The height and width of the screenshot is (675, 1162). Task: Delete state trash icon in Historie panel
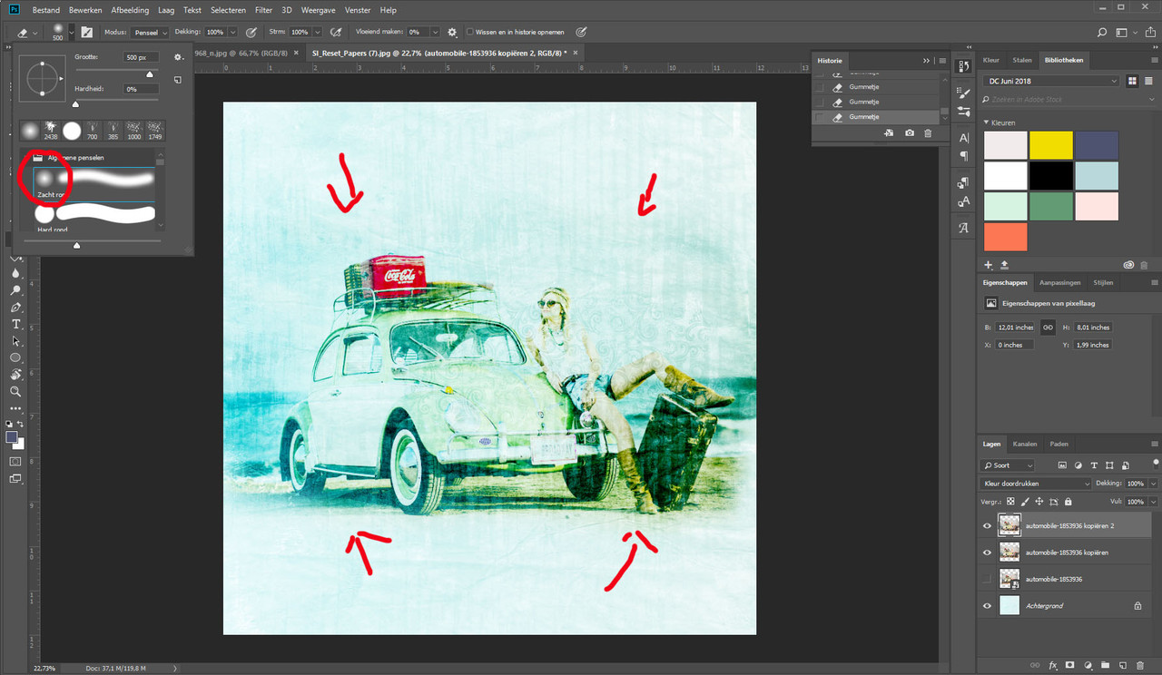pyautogui.click(x=928, y=133)
